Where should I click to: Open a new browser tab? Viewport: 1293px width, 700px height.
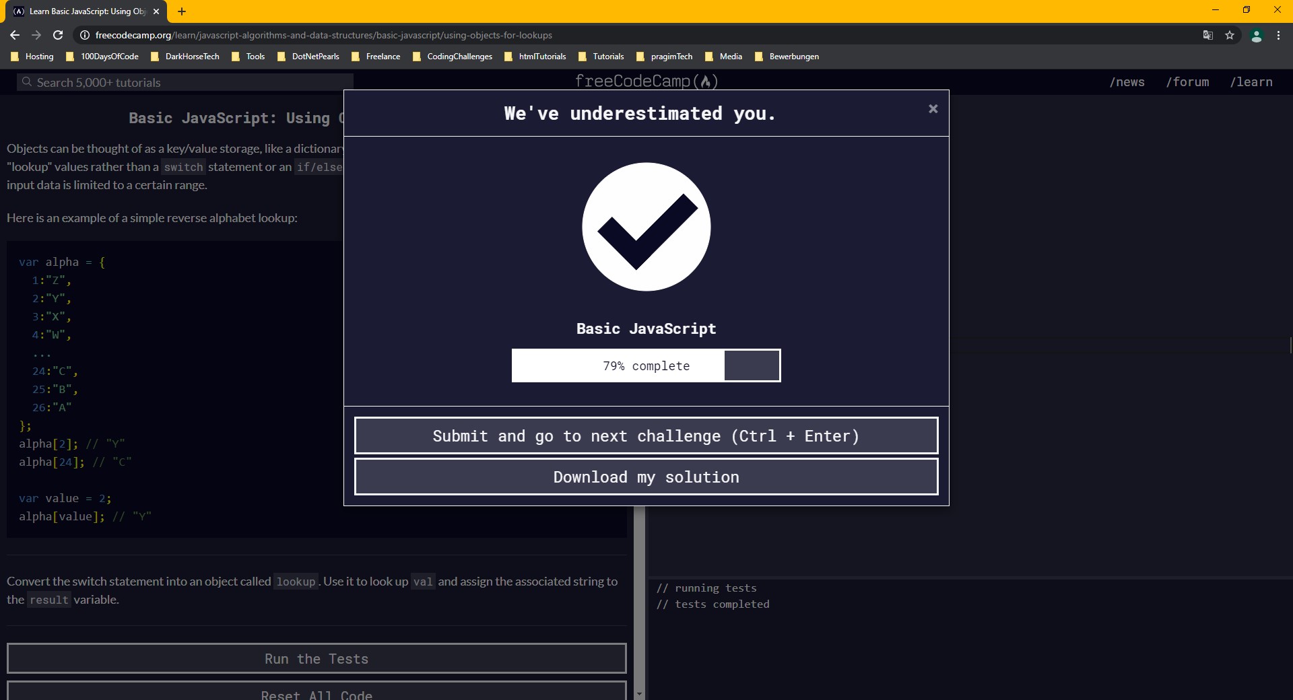coord(182,11)
